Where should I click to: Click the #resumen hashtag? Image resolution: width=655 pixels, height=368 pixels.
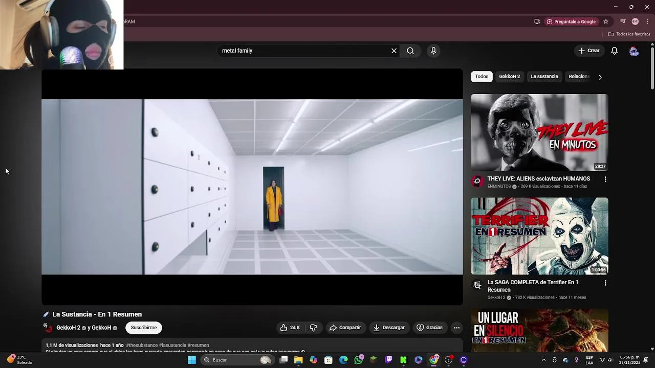tap(198, 346)
